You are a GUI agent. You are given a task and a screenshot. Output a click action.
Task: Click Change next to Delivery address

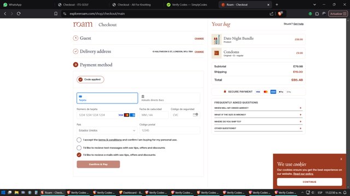point(199,52)
